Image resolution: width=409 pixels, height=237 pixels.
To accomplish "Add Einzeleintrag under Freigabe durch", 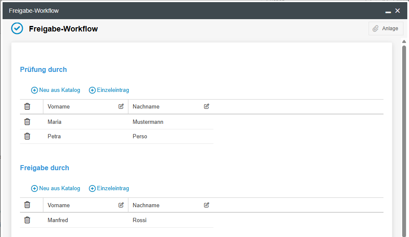I will pos(109,188).
